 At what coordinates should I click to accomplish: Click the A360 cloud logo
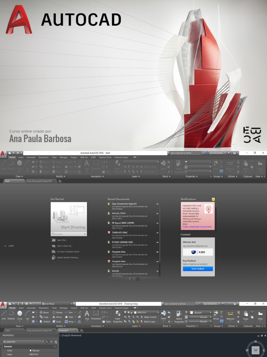[x=194, y=252]
